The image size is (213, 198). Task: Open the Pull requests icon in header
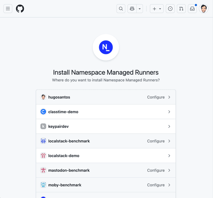[181, 9]
